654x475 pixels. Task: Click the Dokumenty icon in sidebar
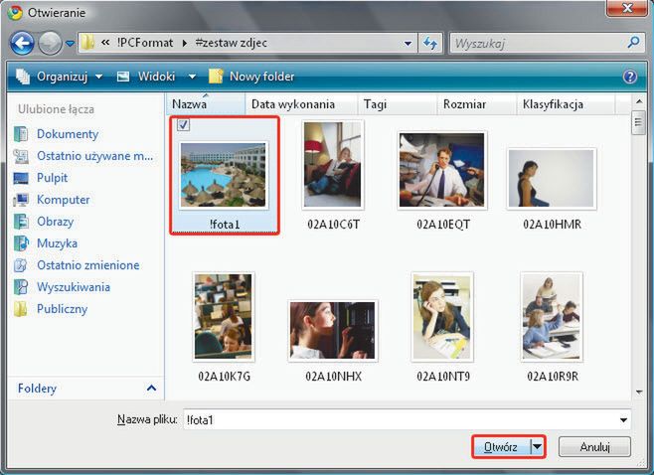pos(21,134)
